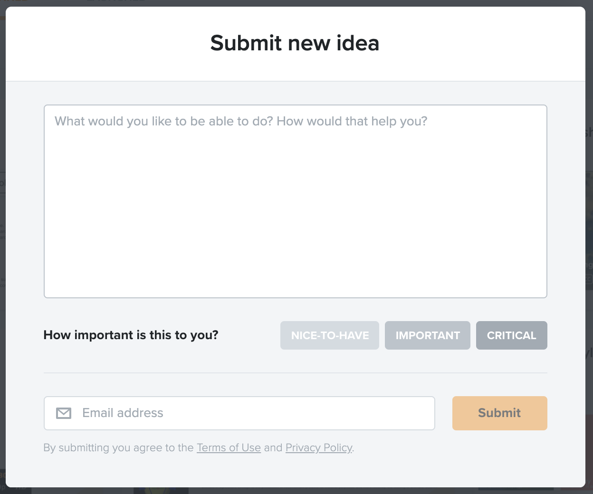Click the Submit button
The width and height of the screenshot is (593, 494).
(x=500, y=413)
